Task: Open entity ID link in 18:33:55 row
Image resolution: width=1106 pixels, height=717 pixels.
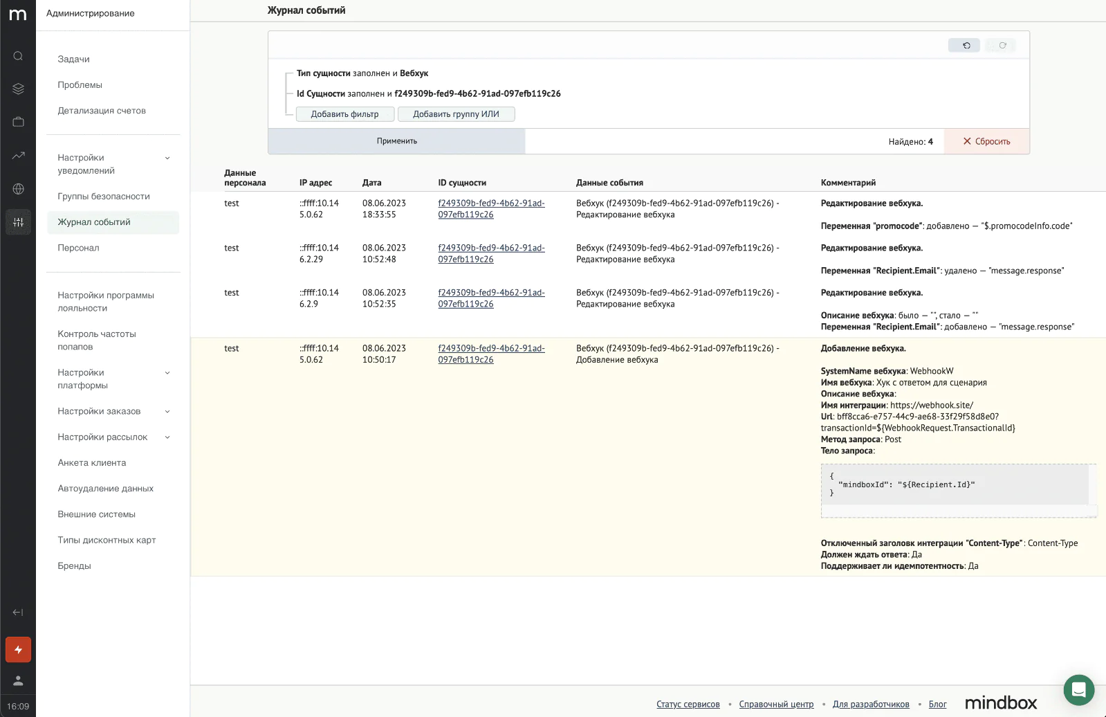Action: pos(491,209)
